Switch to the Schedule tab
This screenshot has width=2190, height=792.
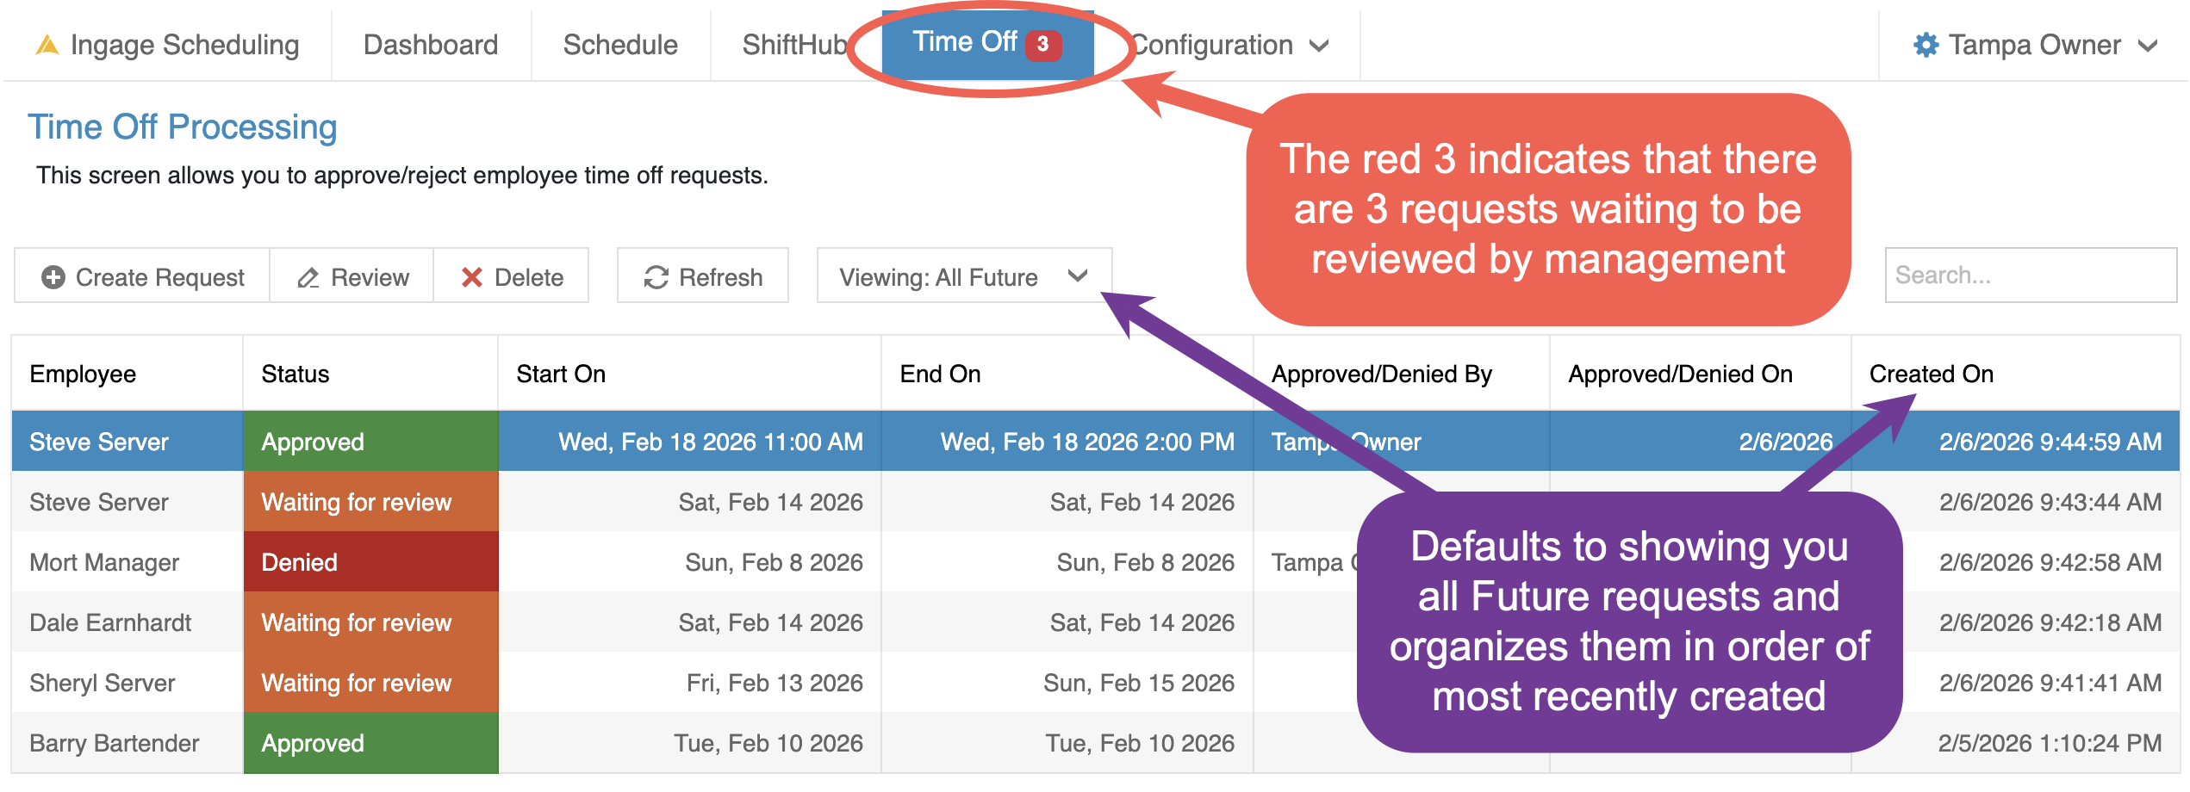tap(620, 45)
